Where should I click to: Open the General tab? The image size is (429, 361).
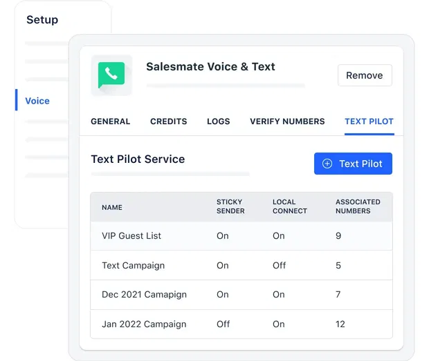(x=111, y=121)
